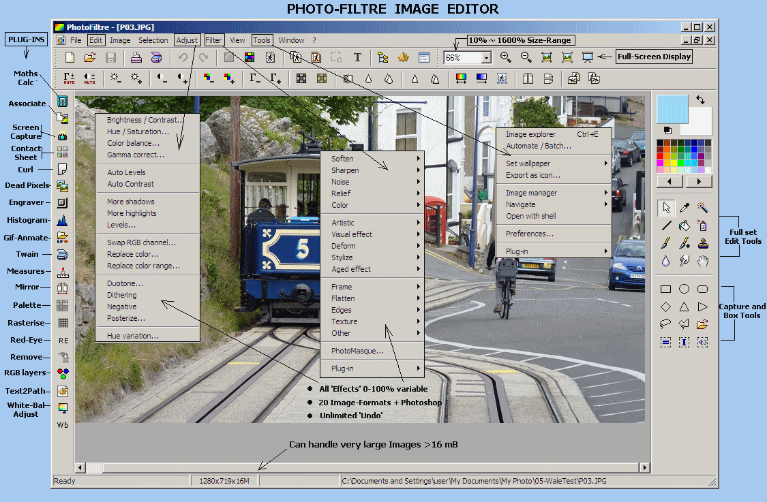Expand the Texture filter submenu
The height and width of the screenshot is (502, 767).
point(372,321)
